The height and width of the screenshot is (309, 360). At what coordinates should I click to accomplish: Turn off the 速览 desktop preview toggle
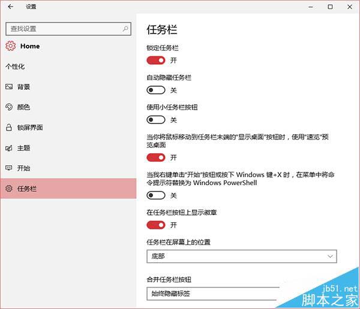pyautogui.click(x=156, y=157)
